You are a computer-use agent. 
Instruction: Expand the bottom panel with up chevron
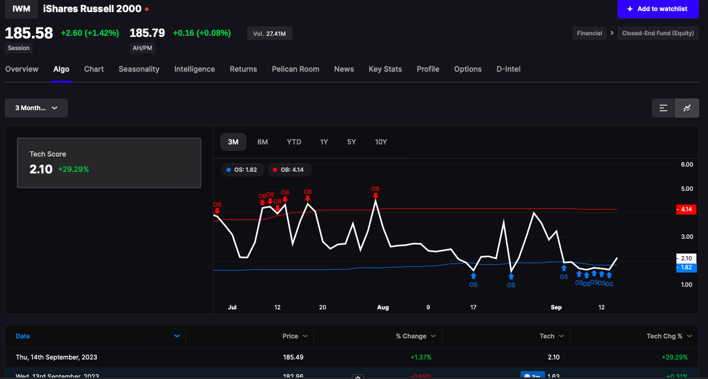tap(358, 376)
